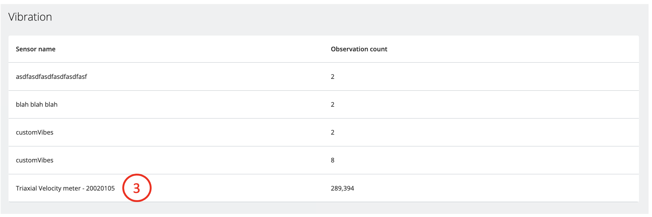Click the red circled number 3 marker

(x=137, y=188)
